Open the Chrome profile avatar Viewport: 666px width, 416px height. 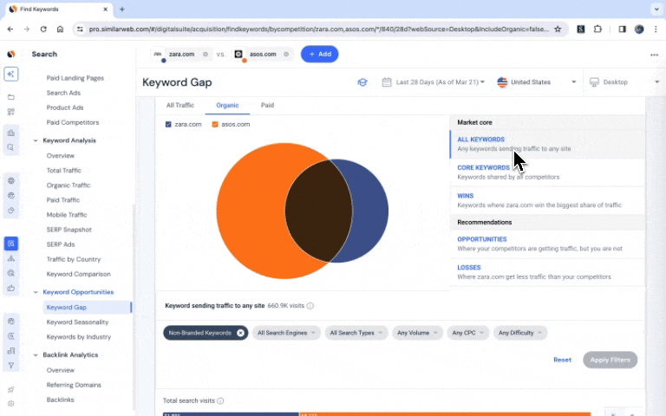(639, 29)
